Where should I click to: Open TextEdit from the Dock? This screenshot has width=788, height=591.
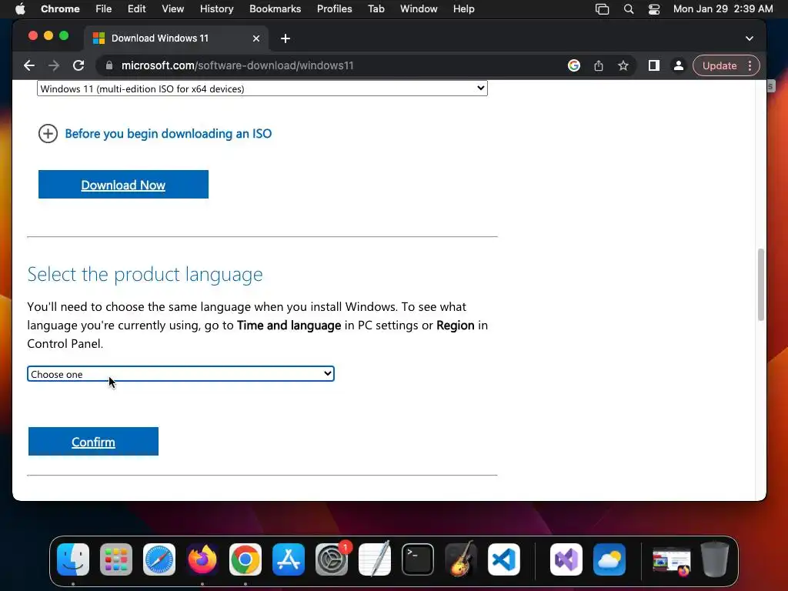tap(375, 559)
